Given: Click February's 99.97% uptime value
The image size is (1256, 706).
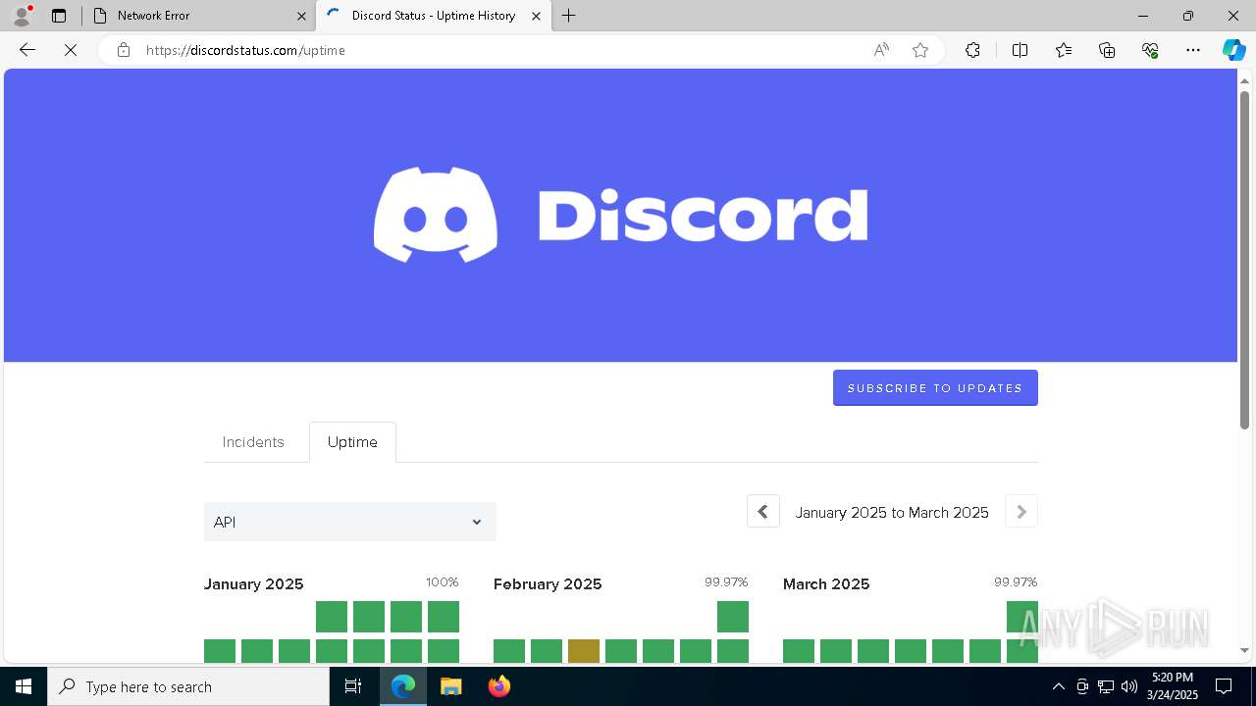Looking at the screenshot, I should [726, 582].
